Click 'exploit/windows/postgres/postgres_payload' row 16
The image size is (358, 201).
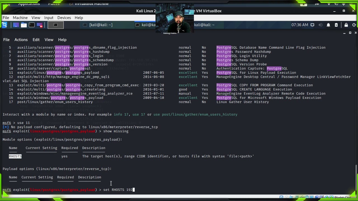click(60, 98)
